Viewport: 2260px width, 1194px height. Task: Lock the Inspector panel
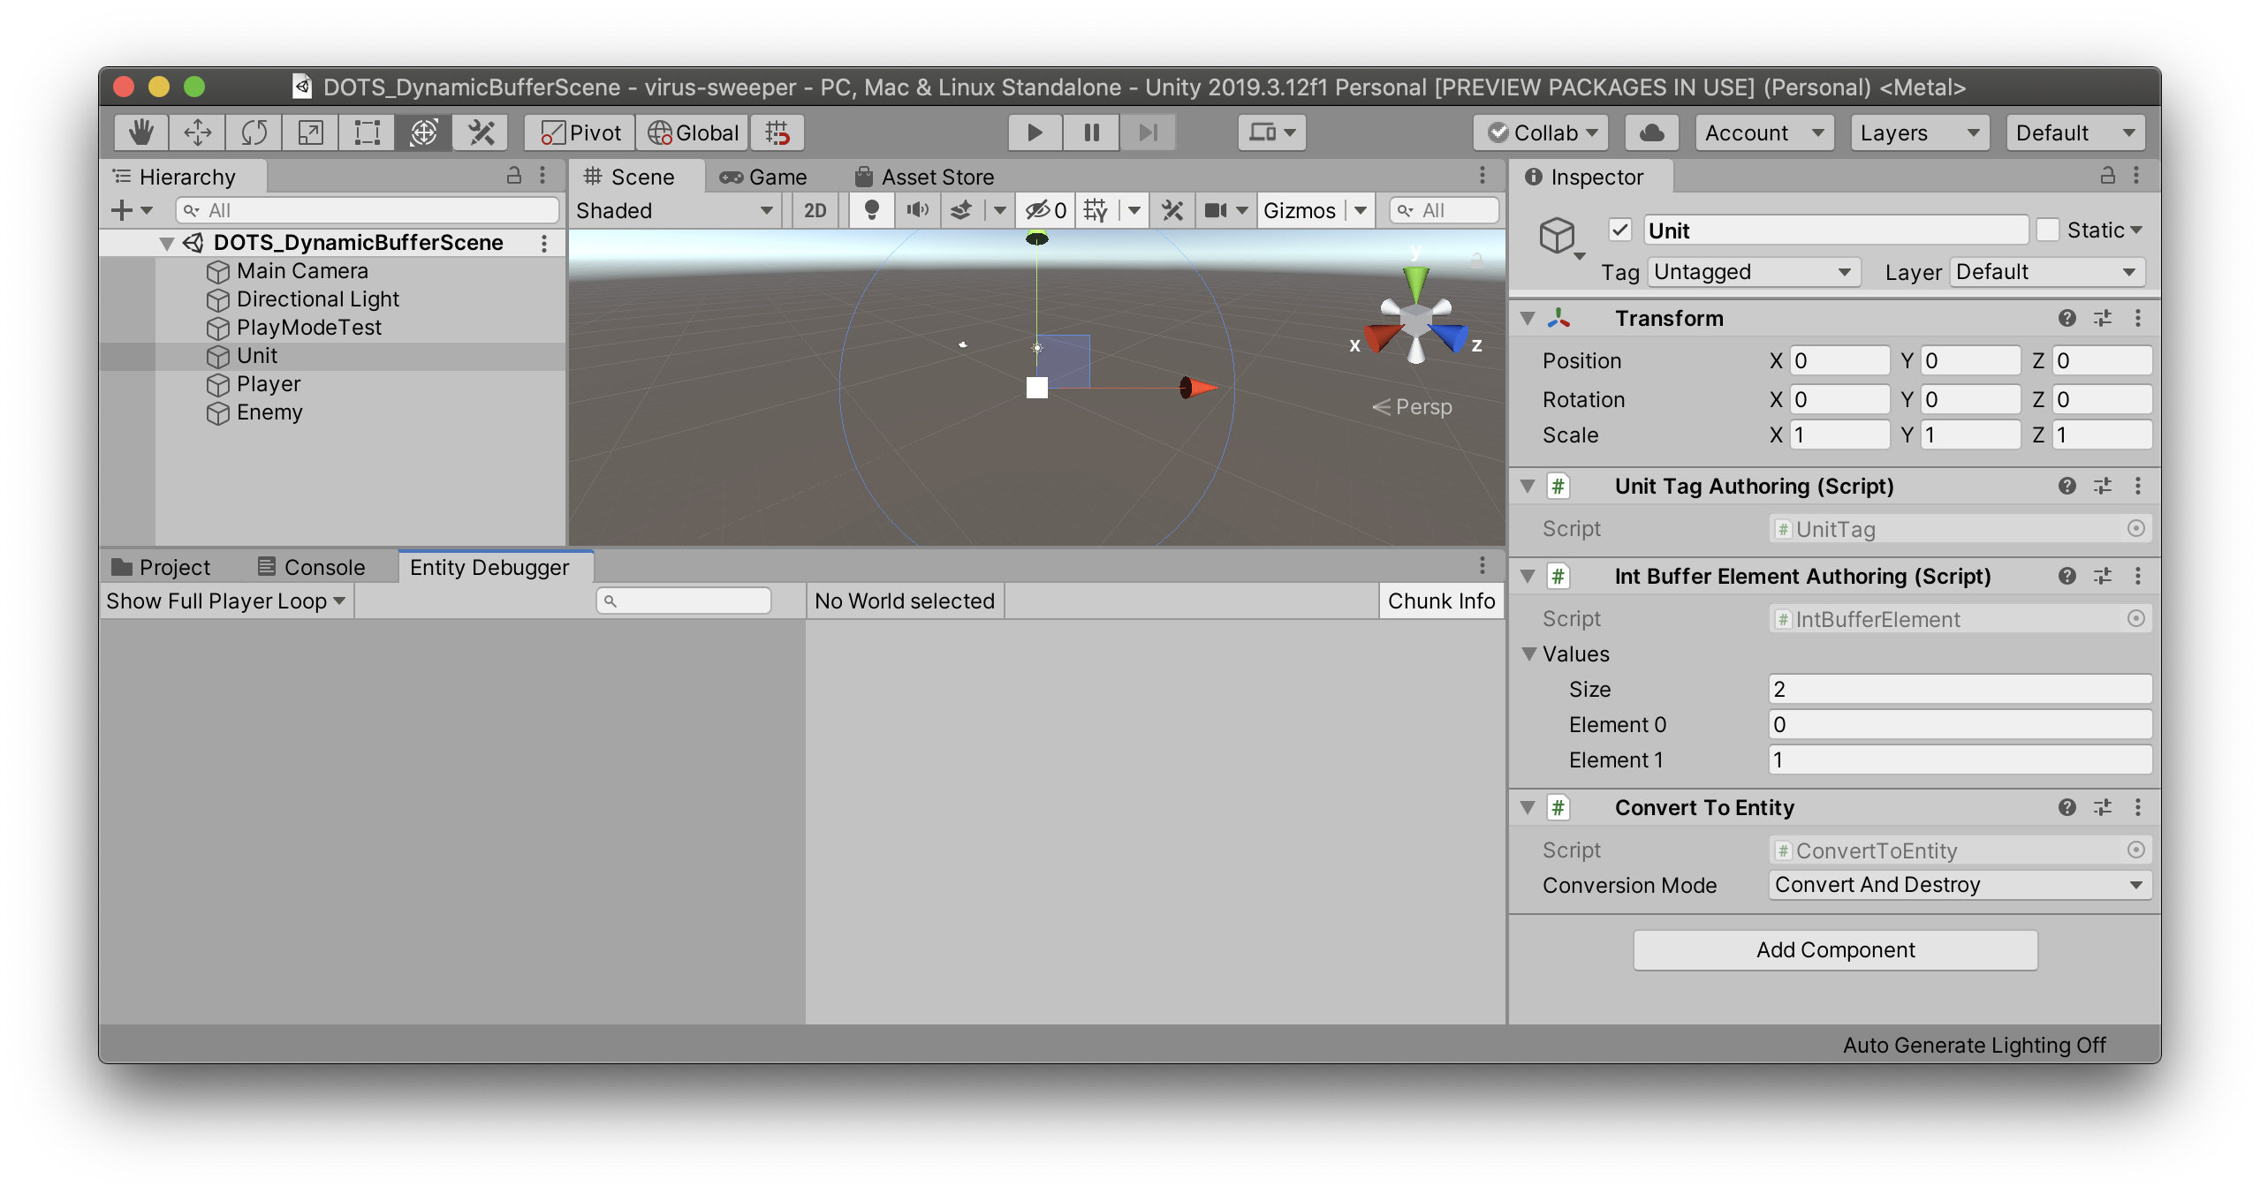pos(2107,176)
